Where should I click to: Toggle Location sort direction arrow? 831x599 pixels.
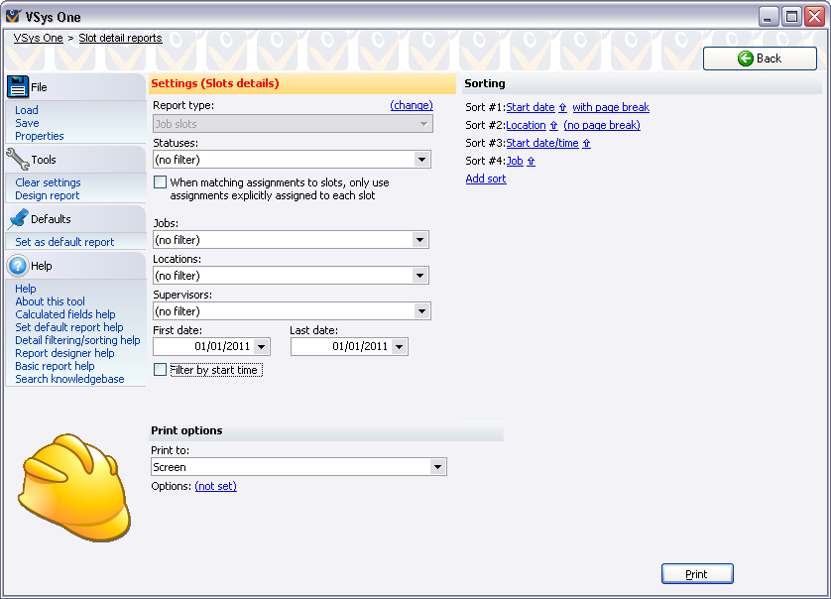tap(553, 126)
